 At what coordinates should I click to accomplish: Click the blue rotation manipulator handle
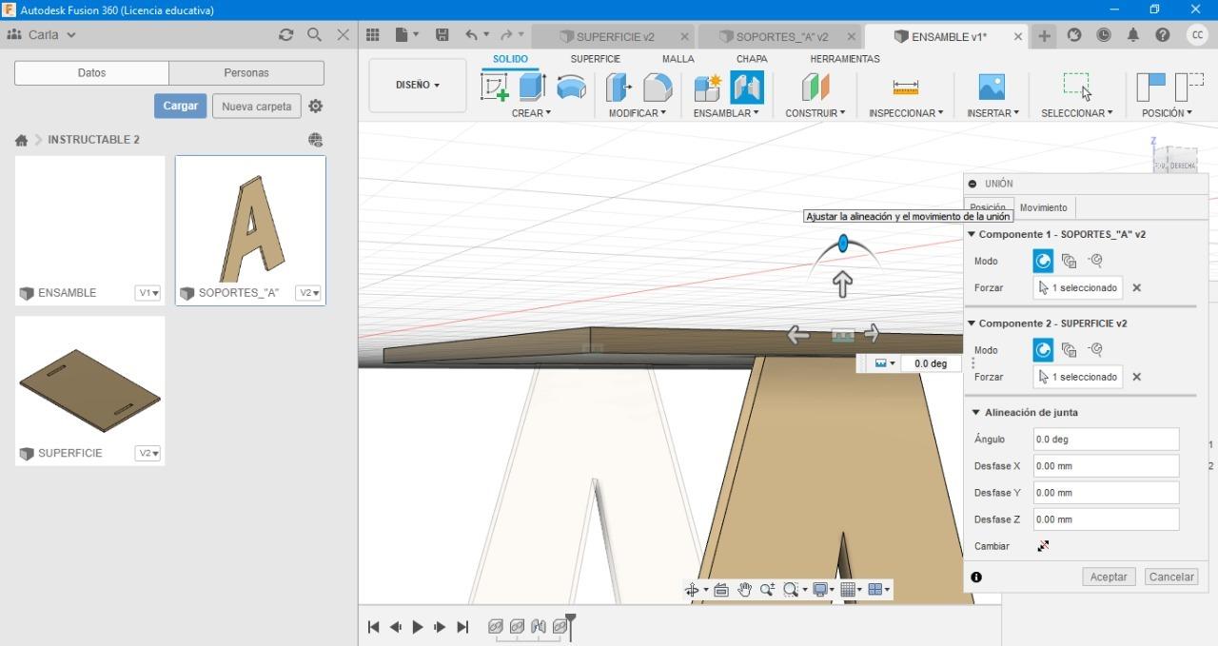(843, 244)
